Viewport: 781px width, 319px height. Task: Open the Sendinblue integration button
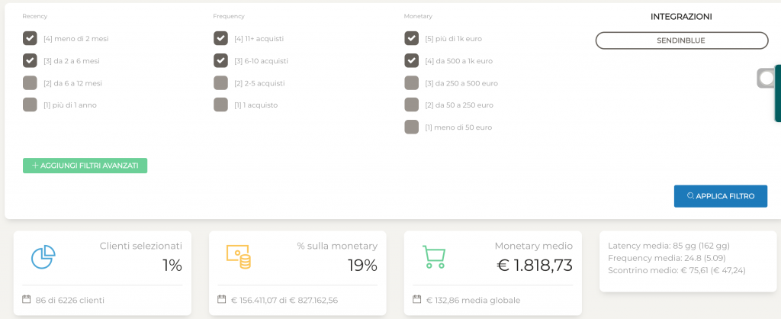682,40
